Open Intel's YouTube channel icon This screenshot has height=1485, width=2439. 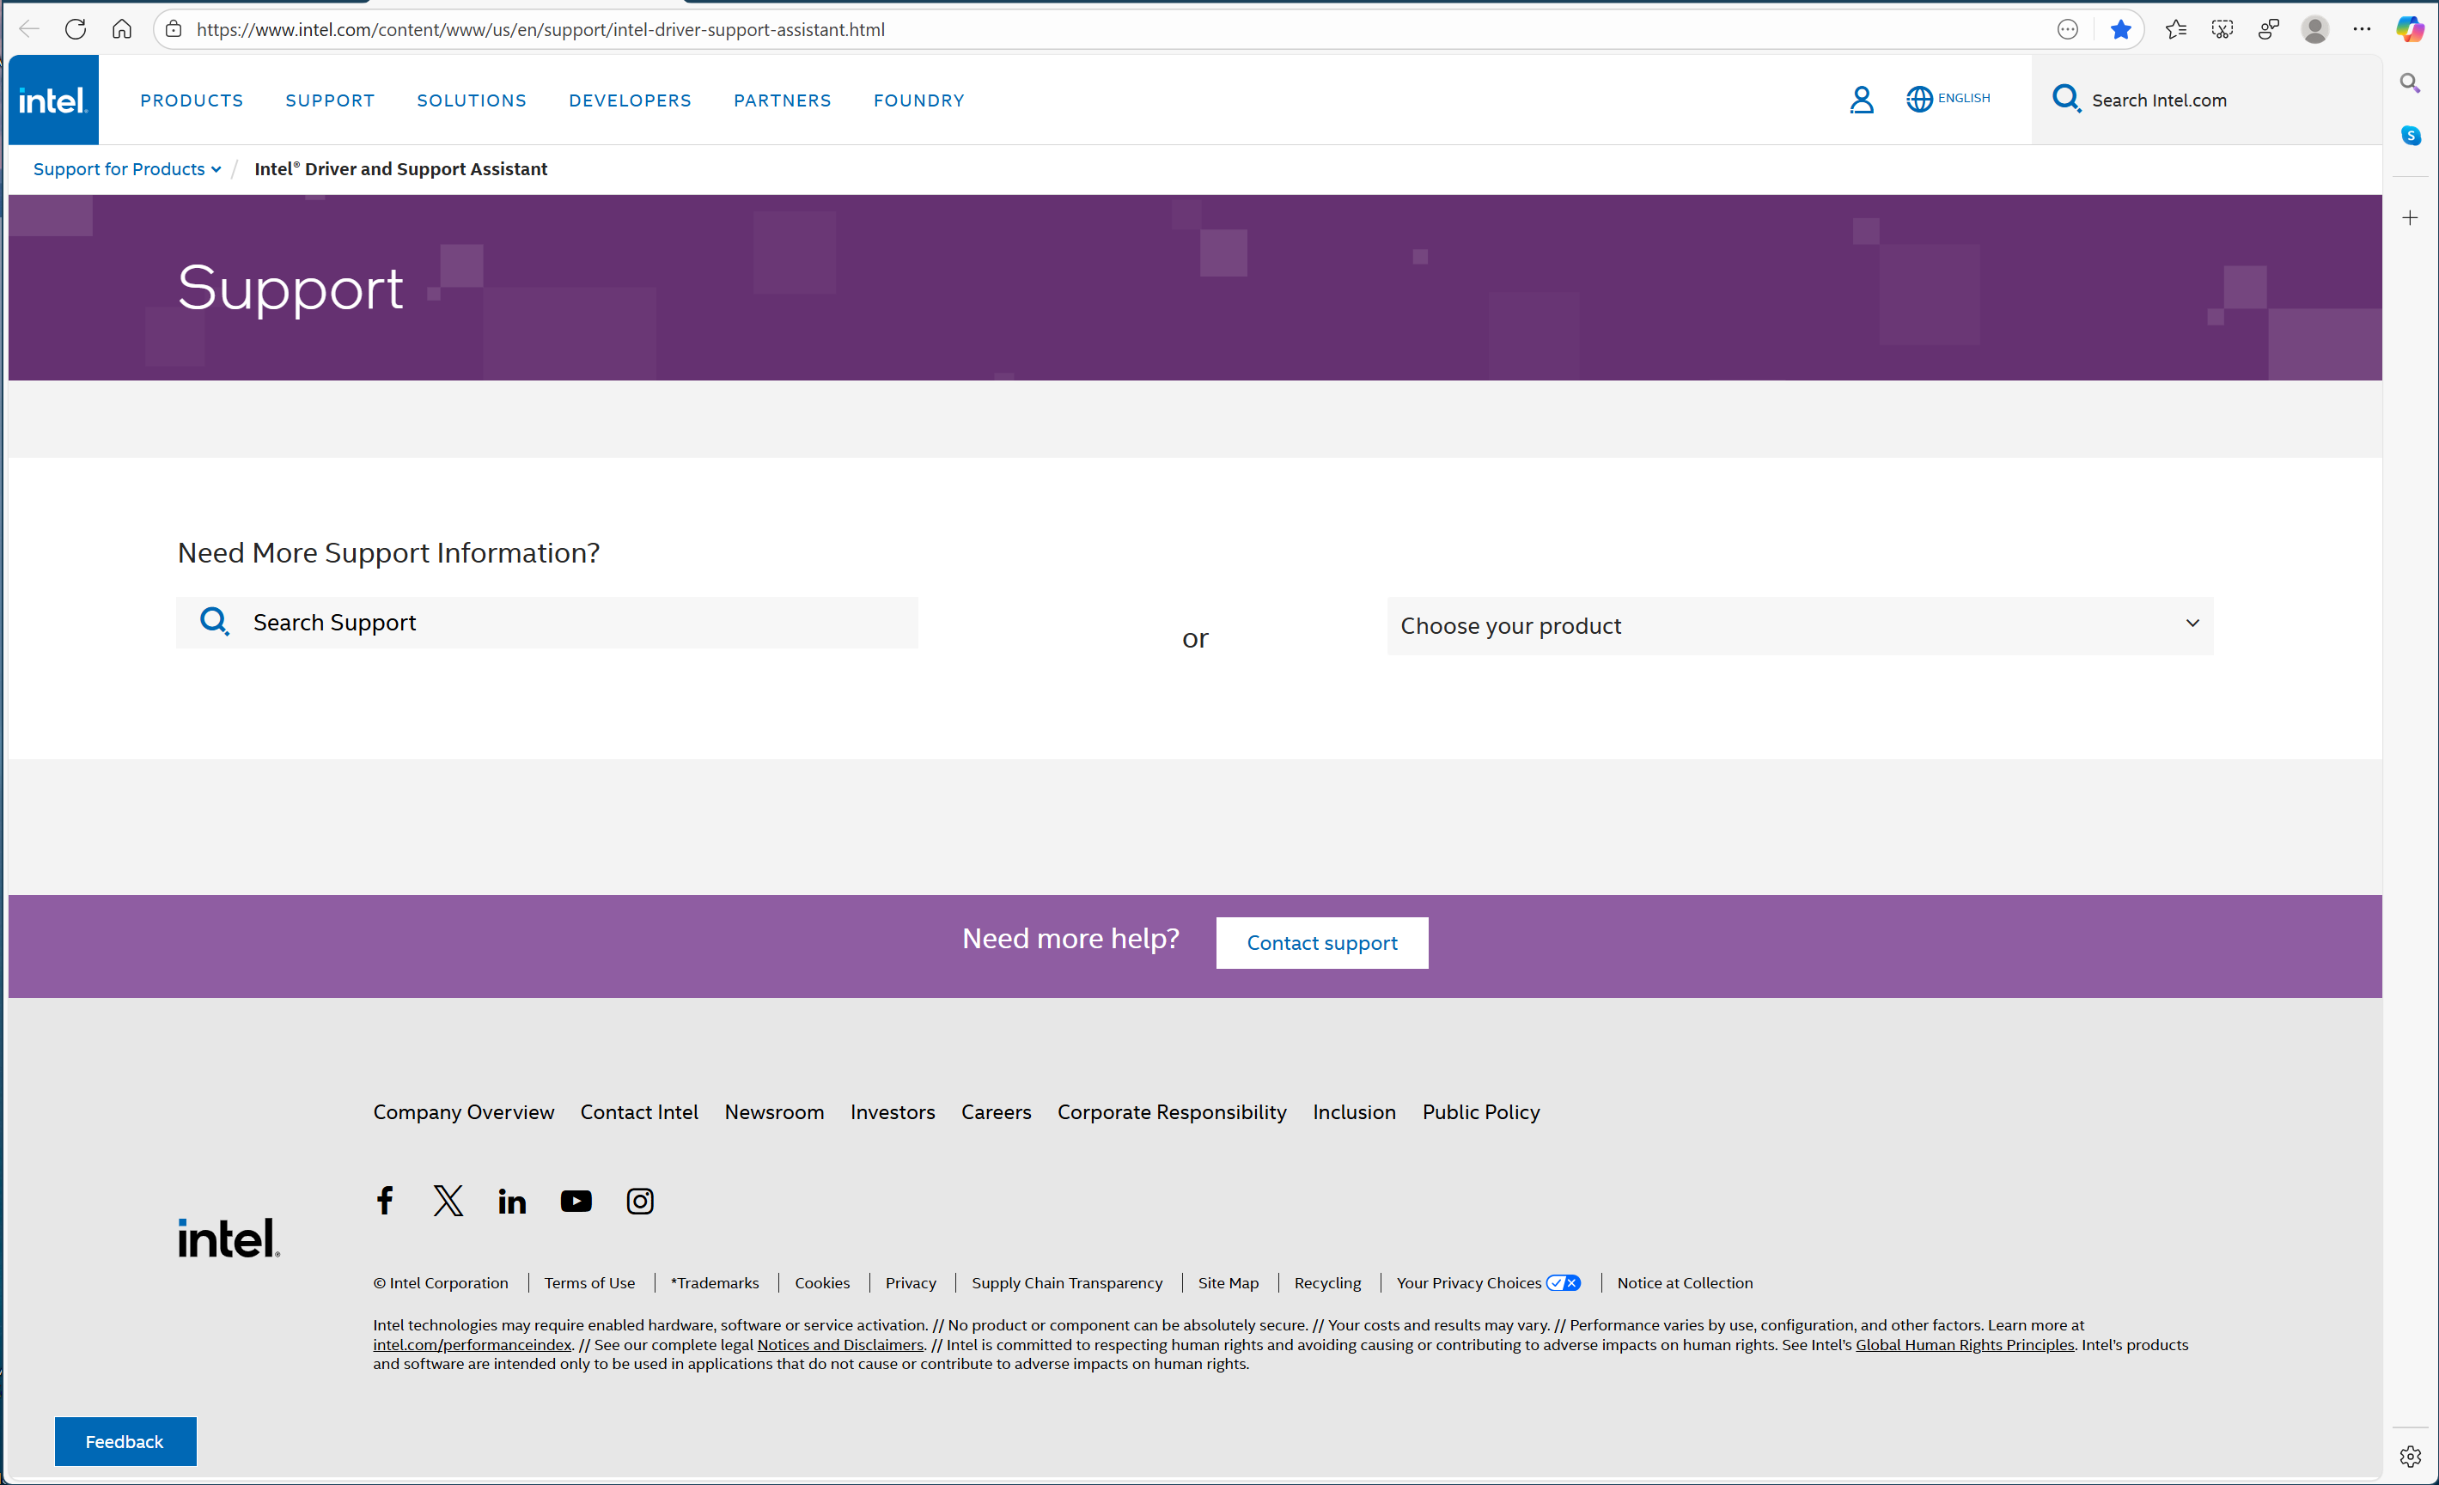pyautogui.click(x=576, y=1200)
